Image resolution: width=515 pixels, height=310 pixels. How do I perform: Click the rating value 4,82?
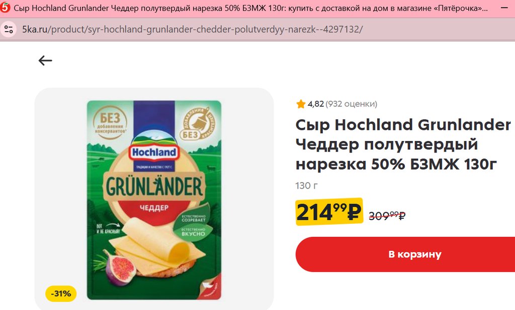[x=316, y=104]
